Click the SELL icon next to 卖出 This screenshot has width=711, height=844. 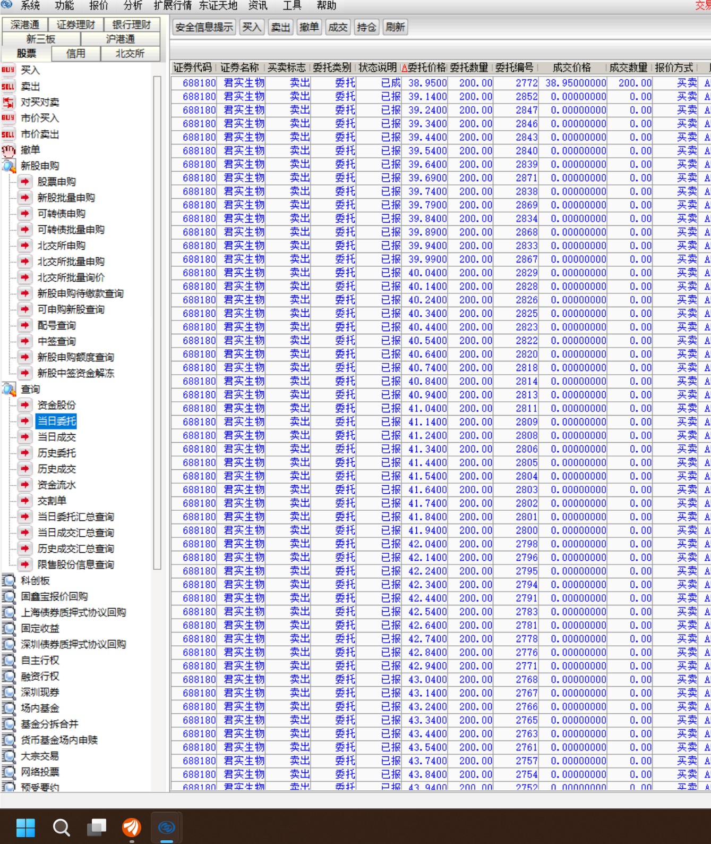pos(8,86)
